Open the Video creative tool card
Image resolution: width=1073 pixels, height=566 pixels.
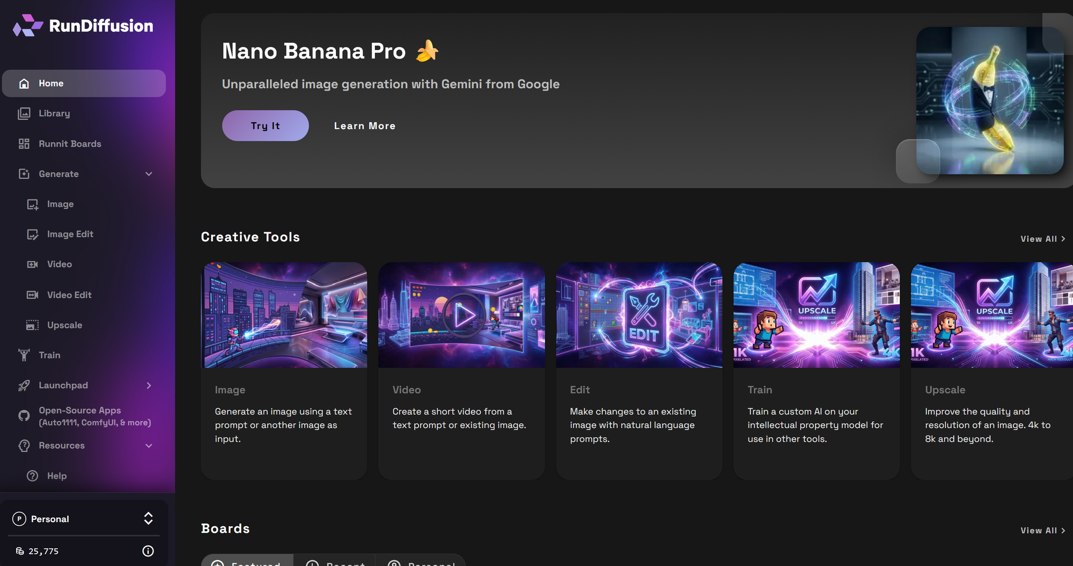pos(462,371)
